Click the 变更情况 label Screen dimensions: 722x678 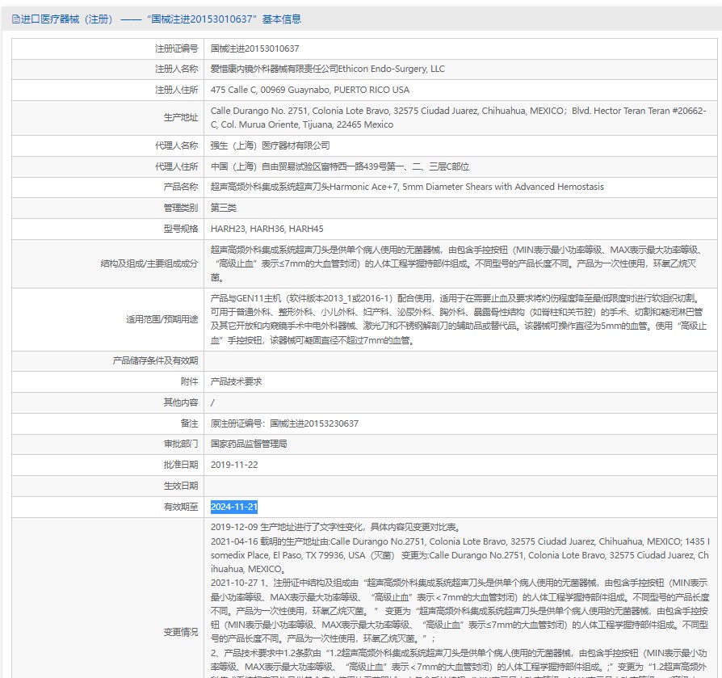[181, 632]
